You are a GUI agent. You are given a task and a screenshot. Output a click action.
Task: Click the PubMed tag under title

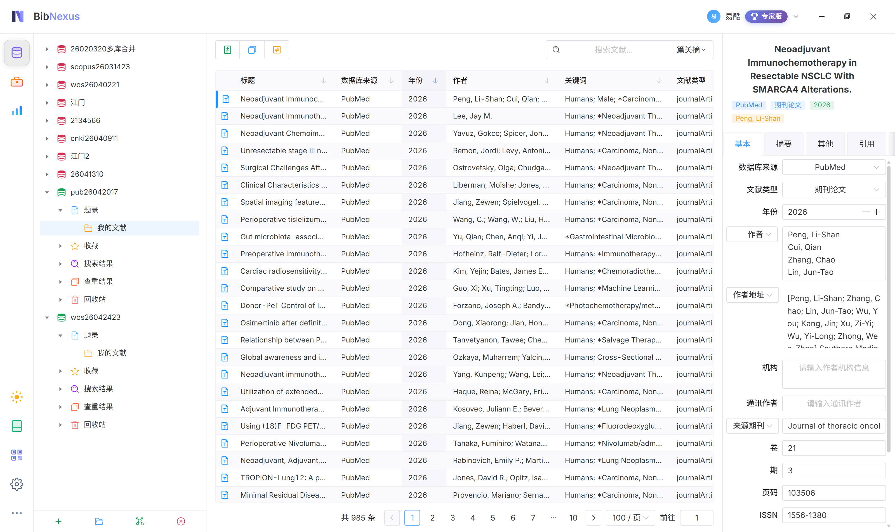click(x=749, y=105)
